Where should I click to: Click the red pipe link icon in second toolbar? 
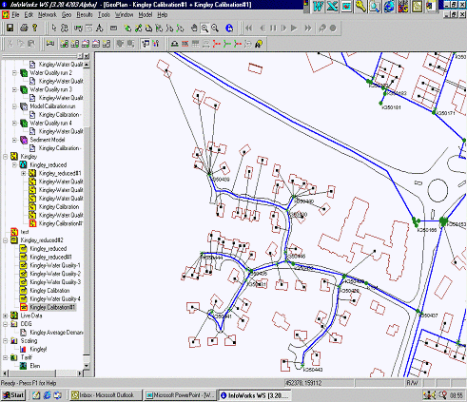click(x=217, y=44)
